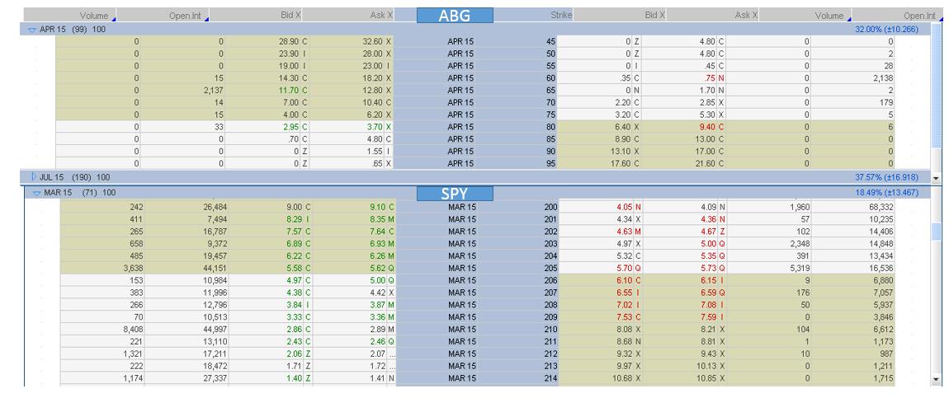This screenshot has width=949, height=398.
Task: Click the ABG panel scrollbar down arrow
Action: click(x=937, y=179)
